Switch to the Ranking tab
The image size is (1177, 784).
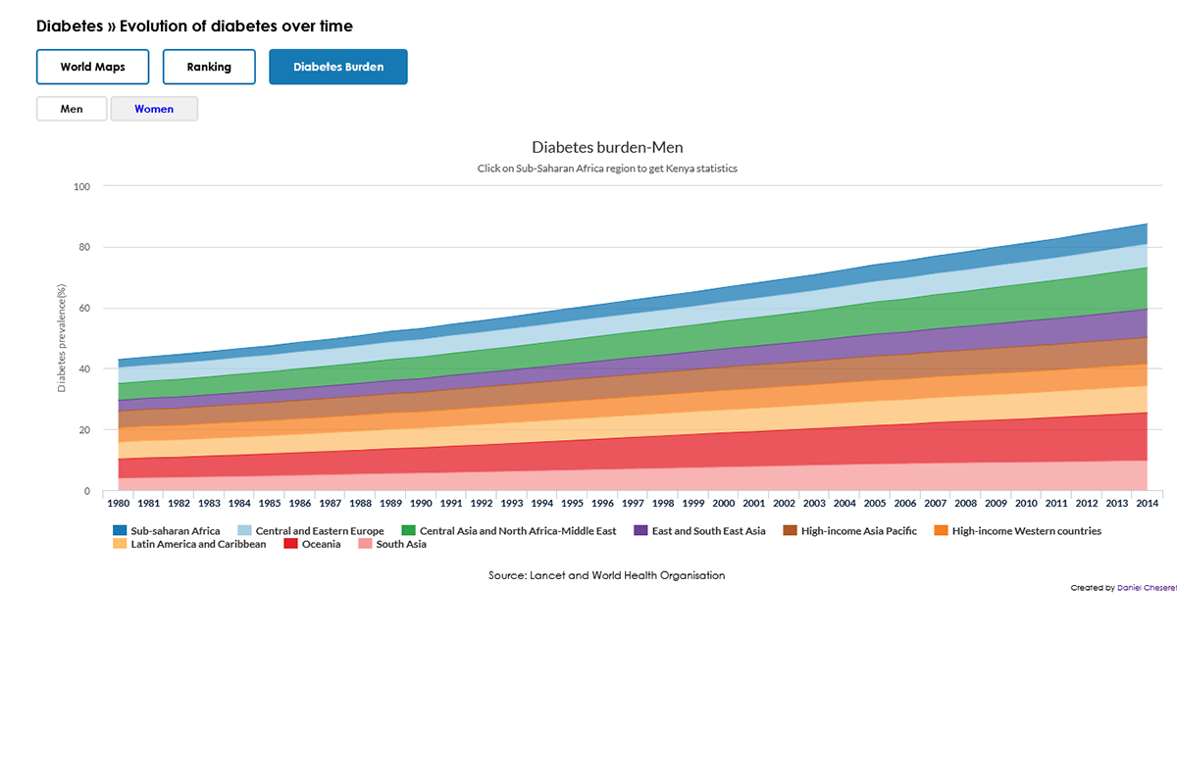(209, 67)
